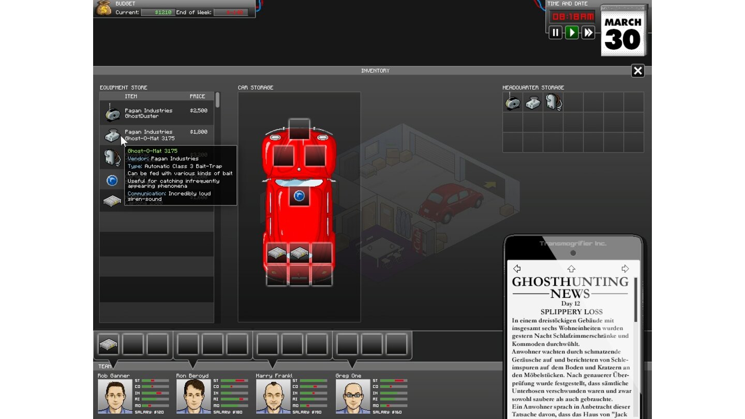Go back on the phone news screen
Screen dimensions: 745x419
point(517,268)
